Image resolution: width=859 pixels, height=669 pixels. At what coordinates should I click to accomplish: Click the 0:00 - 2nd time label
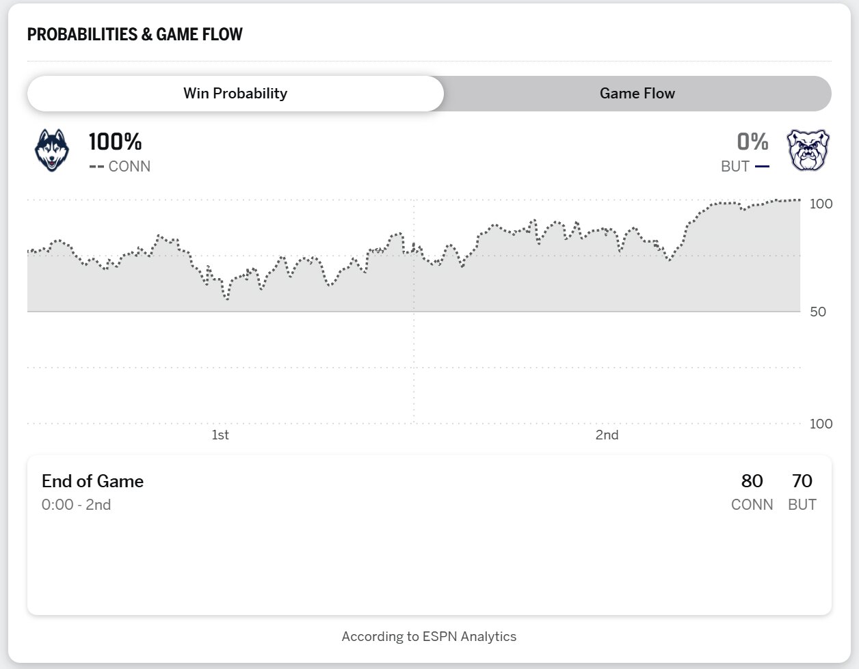[76, 505]
